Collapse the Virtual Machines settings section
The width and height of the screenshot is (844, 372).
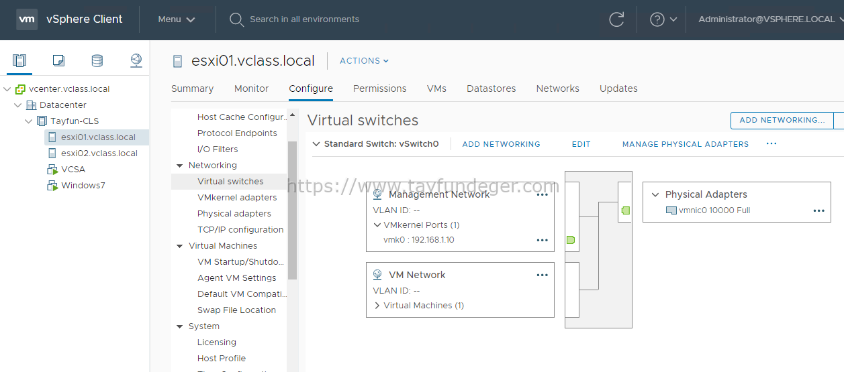tap(180, 246)
